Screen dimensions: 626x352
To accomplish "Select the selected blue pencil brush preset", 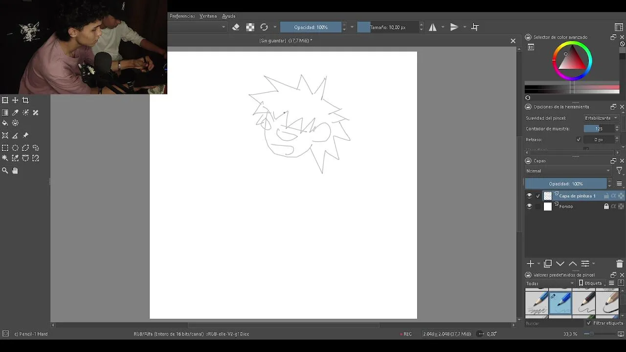I will [560, 303].
